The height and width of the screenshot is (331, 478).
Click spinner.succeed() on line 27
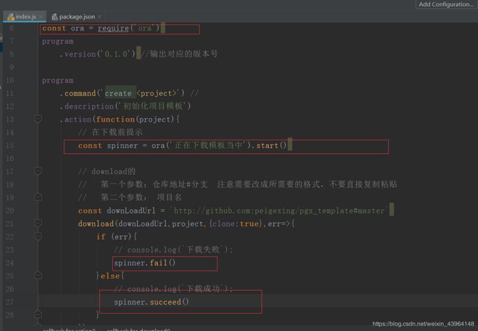[152, 302]
